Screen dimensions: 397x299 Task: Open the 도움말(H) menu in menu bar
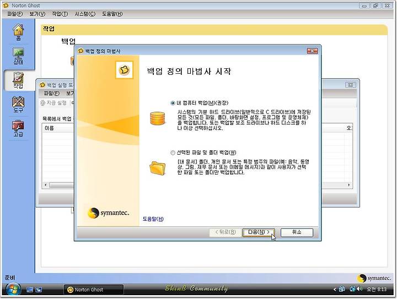point(112,14)
